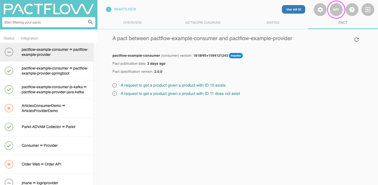
Task: Open help via the question mark icon
Action: click(352, 9)
